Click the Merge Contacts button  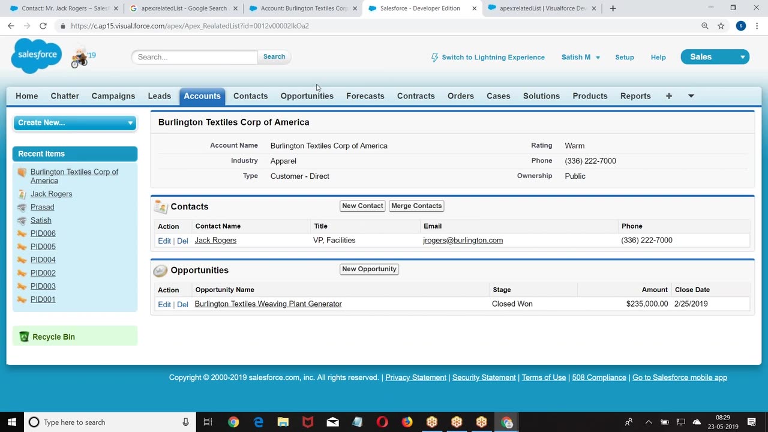click(x=416, y=206)
